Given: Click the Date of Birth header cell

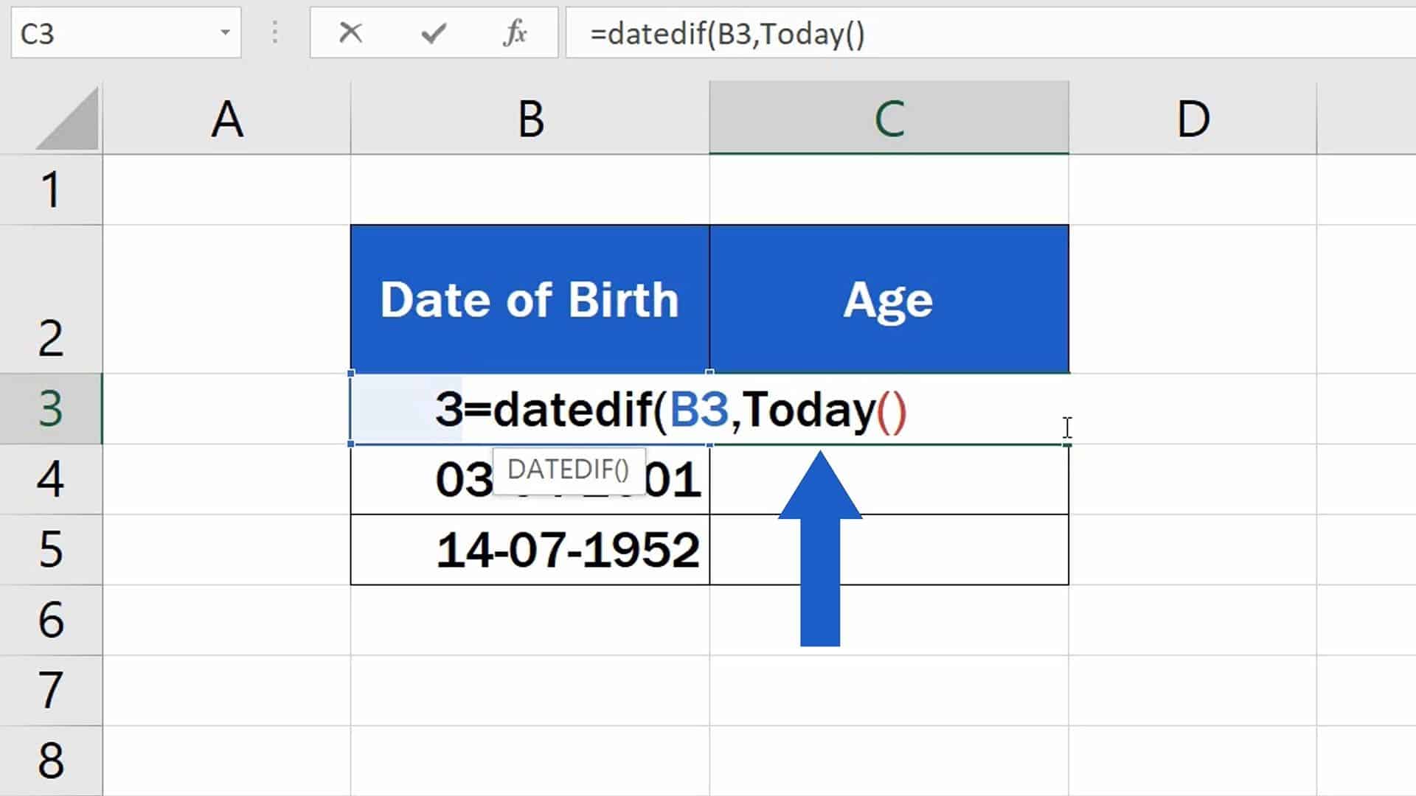Looking at the screenshot, I should coord(530,299).
